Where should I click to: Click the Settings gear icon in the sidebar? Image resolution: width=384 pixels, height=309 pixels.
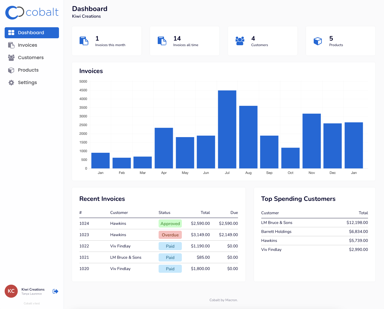click(x=11, y=83)
